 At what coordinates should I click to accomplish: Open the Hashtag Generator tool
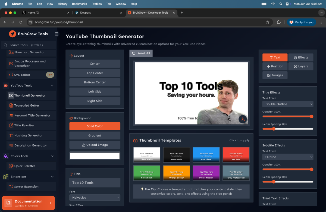tap(28, 135)
